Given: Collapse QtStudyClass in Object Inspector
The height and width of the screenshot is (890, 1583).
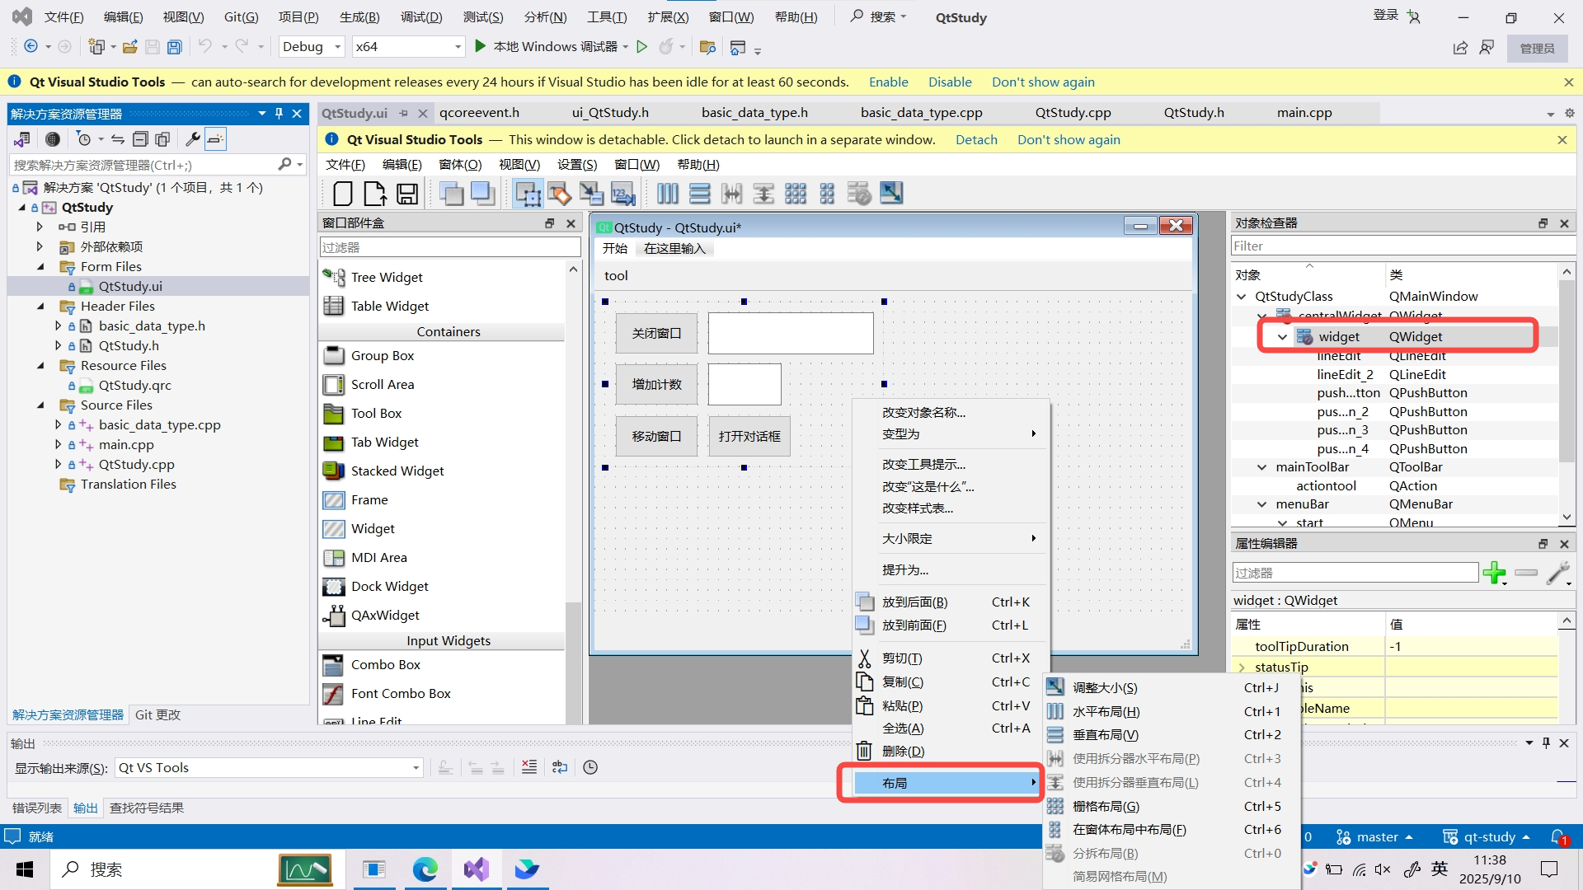Looking at the screenshot, I should tap(1242, 296).
